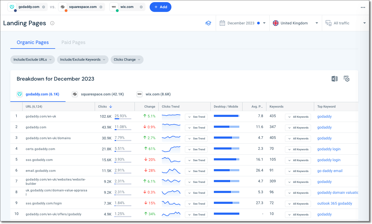This screenshot has width=372, height=224.
Task: Open 'godaddy login' keyword link in certs row
Action: point(329,149)
